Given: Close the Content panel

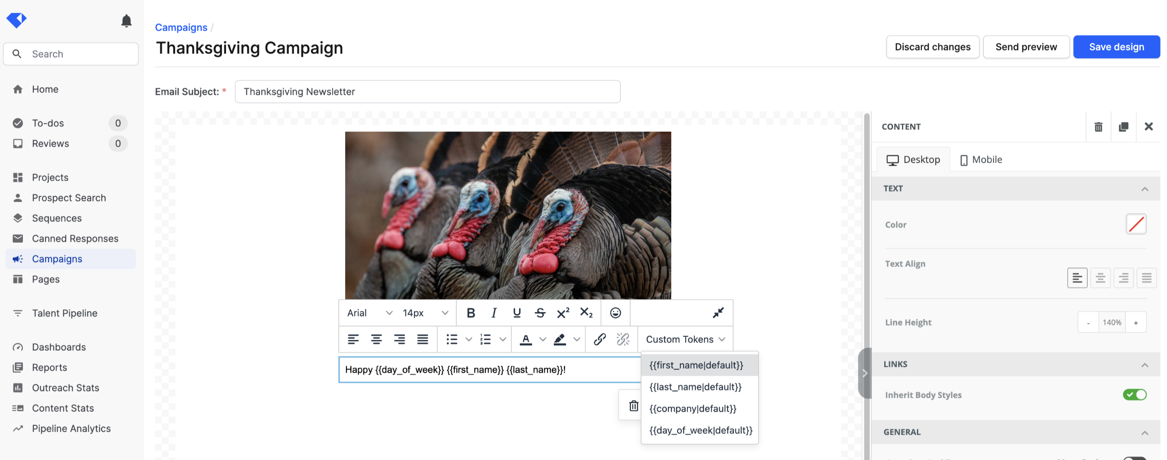Looking at the screenshot, I should pos(1148,127).
